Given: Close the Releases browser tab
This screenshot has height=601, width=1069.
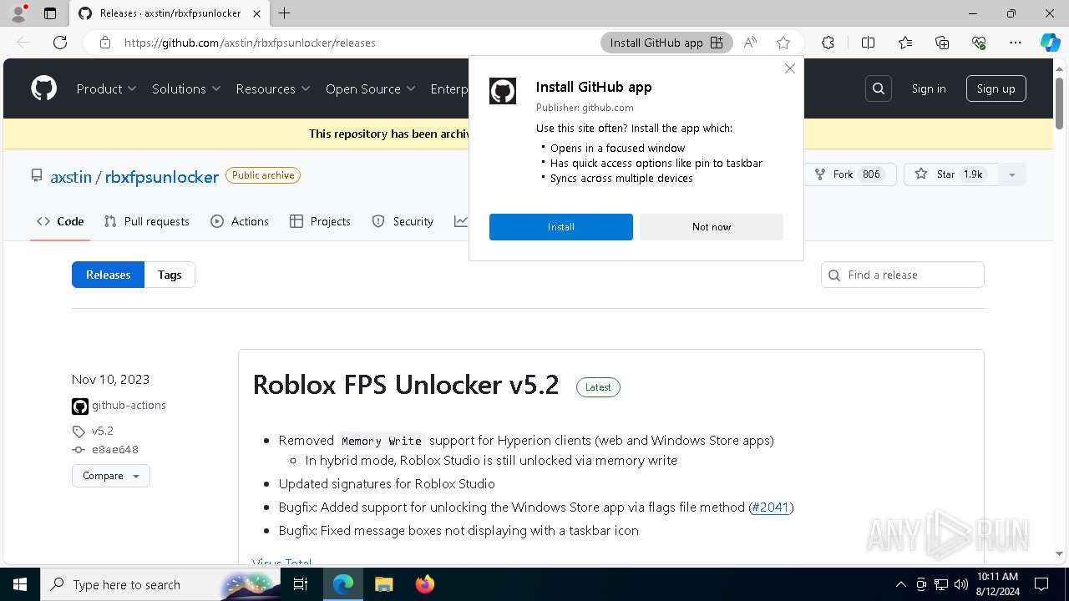Looking at the screenshot, I should point(256,13).
